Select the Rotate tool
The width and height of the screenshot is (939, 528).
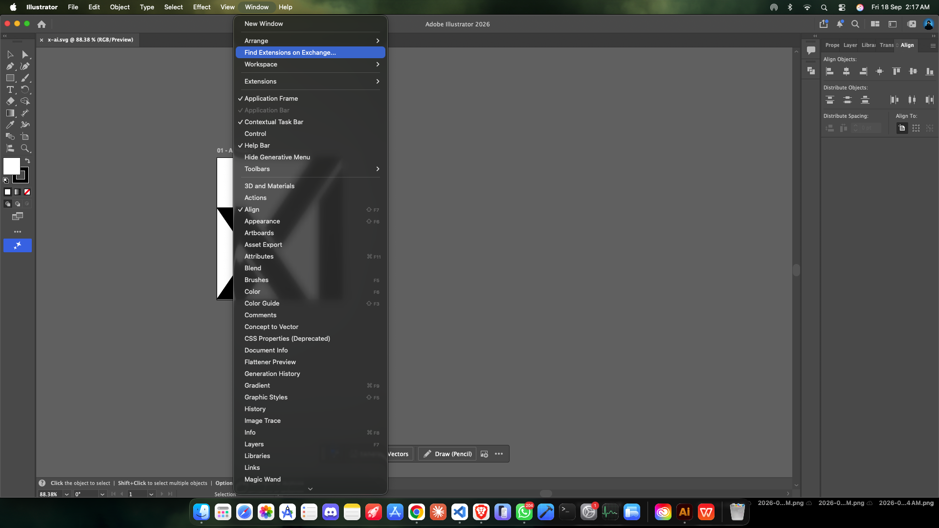pyautogui.click(x=25, y=90)
